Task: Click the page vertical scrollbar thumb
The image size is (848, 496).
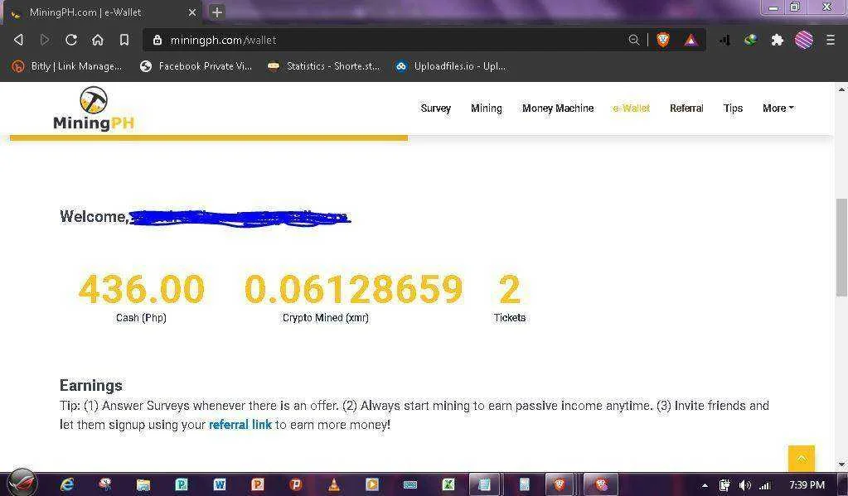Action: coord(841,248)
